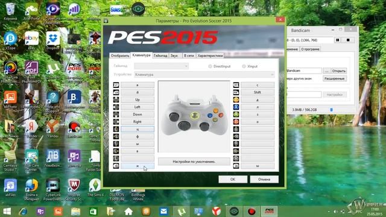This screenshot has height=217, width=386.
Task: Click the Отмена button
Action: (x=264, y=179)
